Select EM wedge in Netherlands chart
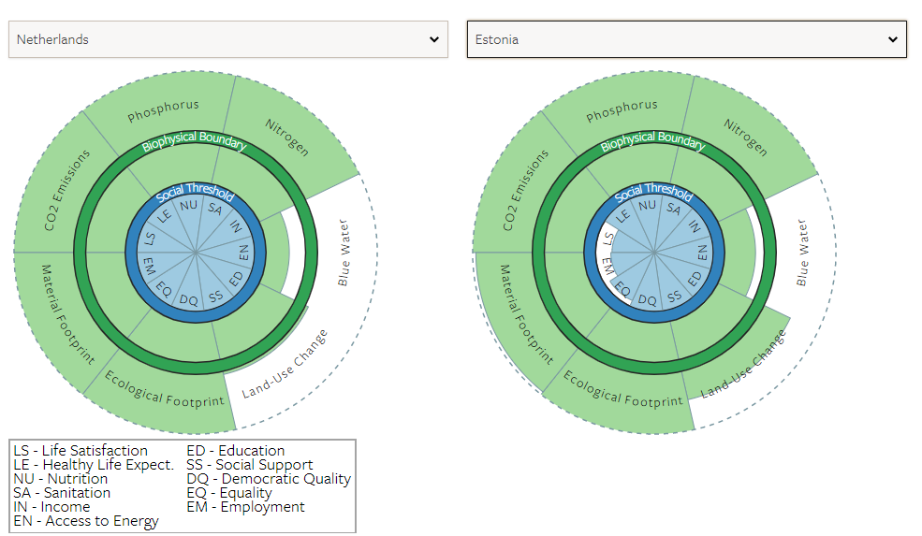The image size is (922, 536). 149,267
